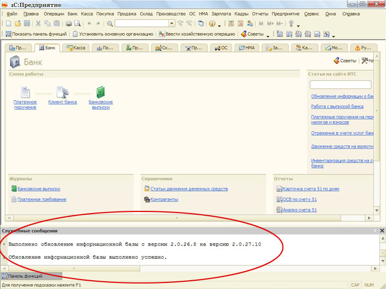This screenshot has height=289, width=386.
Task: Click the ИТС articles search field
Action: [340, 85]
